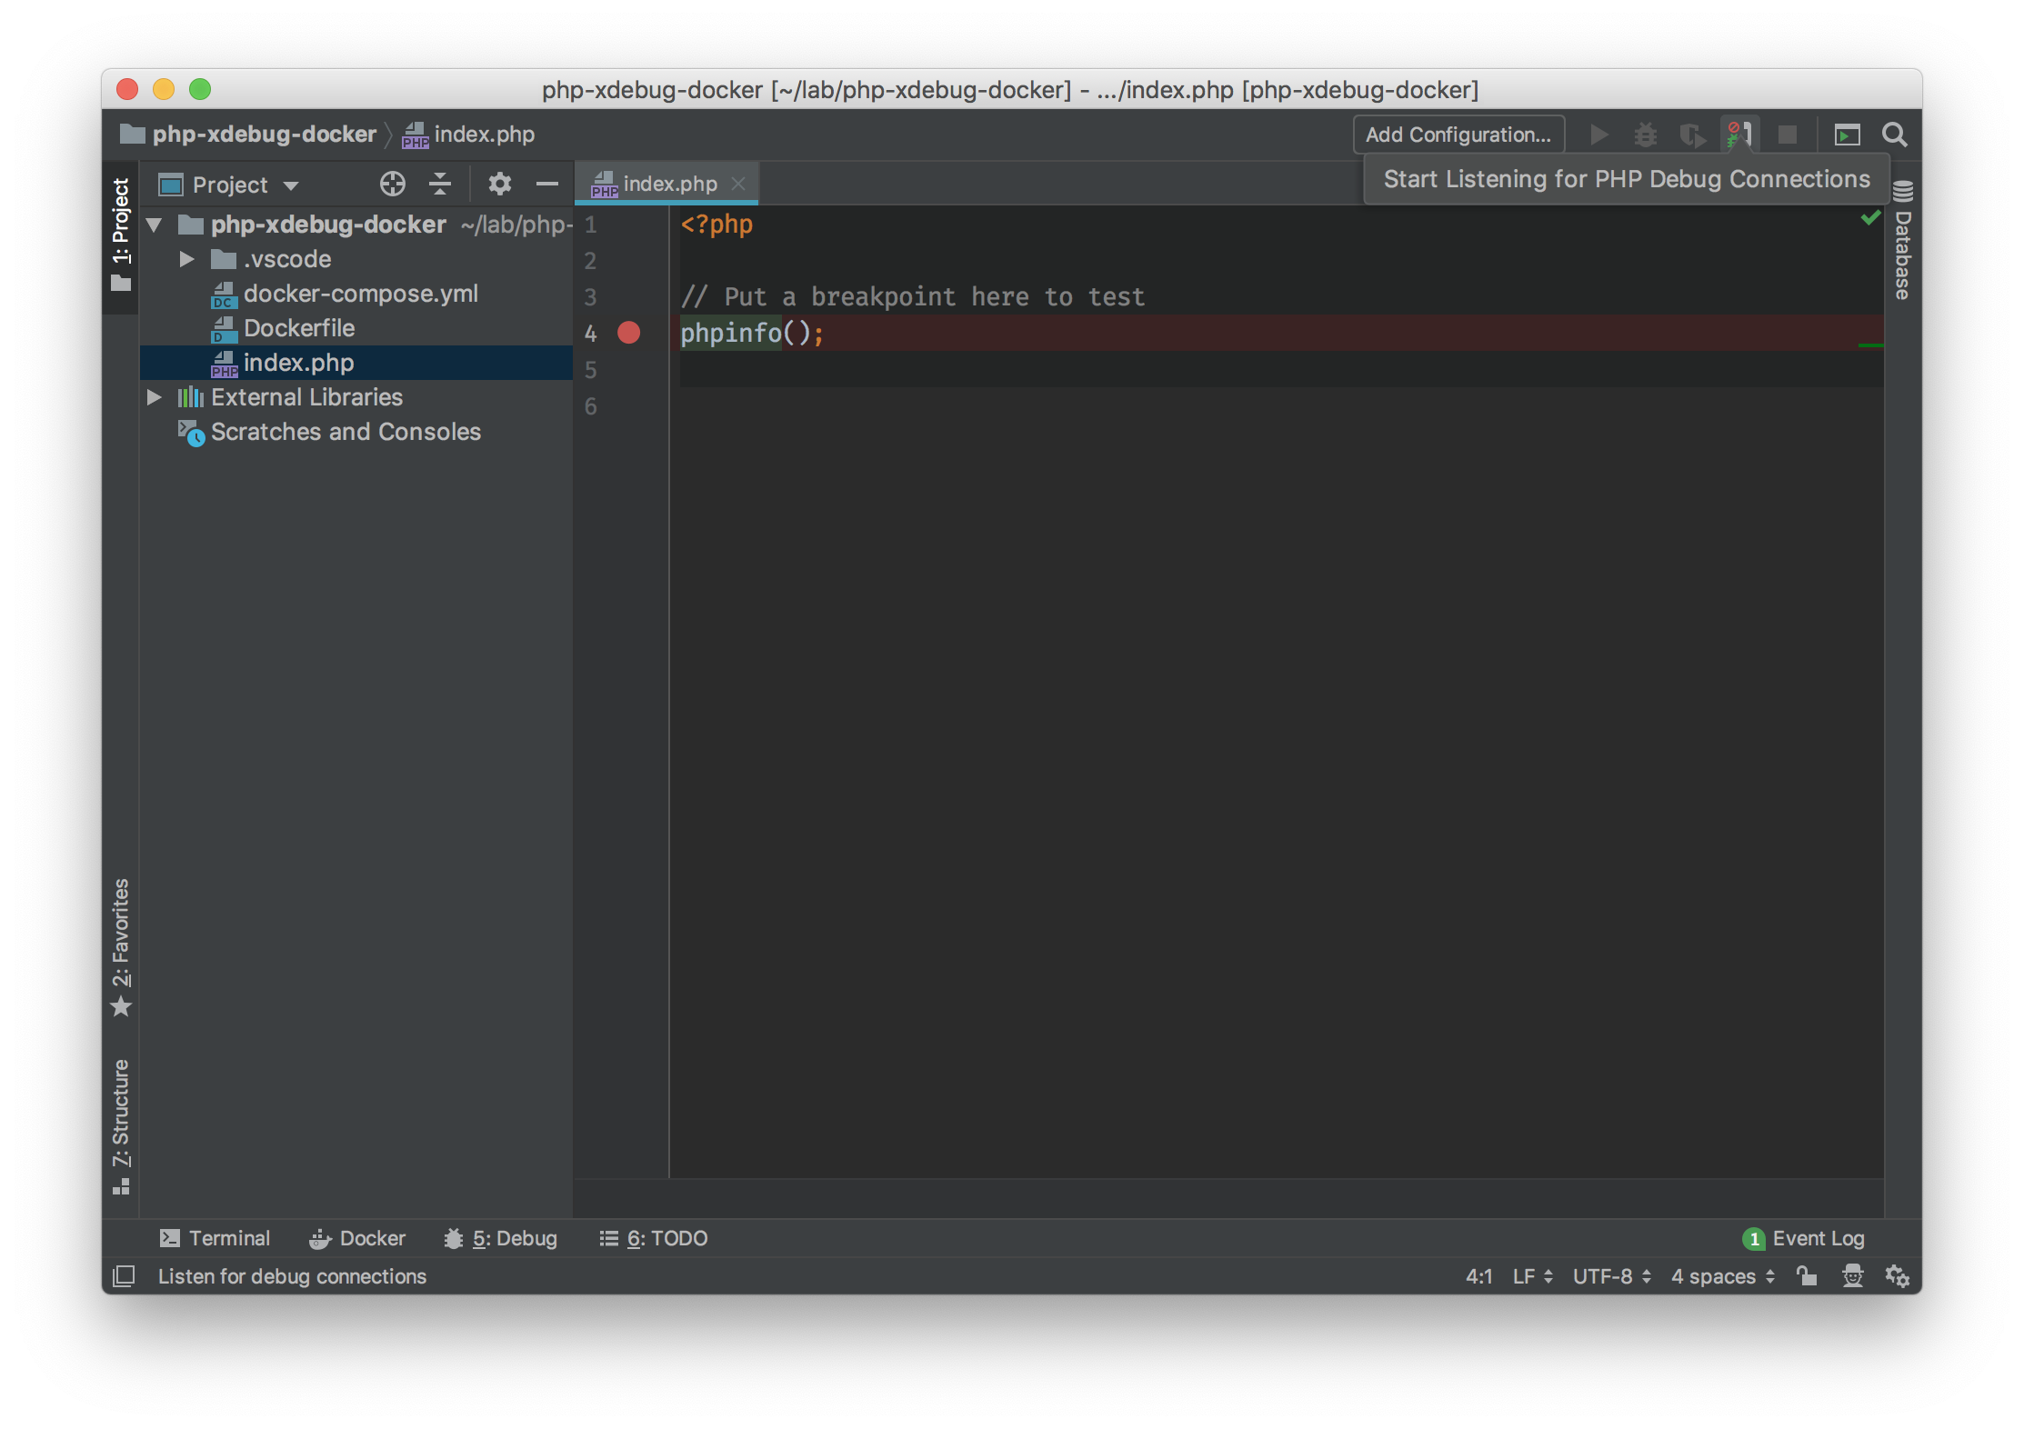Expand the .vscode folder
The height and width of the screenshot is (1429, 2024).
[x=186, y=259]
